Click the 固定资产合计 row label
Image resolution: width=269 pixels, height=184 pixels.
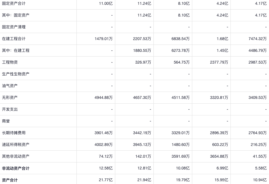click(14, 3)
